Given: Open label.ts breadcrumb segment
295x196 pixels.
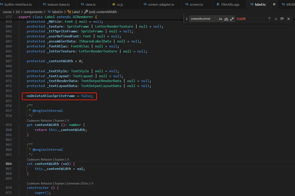Looking at the screenshot, I should 57,12.
